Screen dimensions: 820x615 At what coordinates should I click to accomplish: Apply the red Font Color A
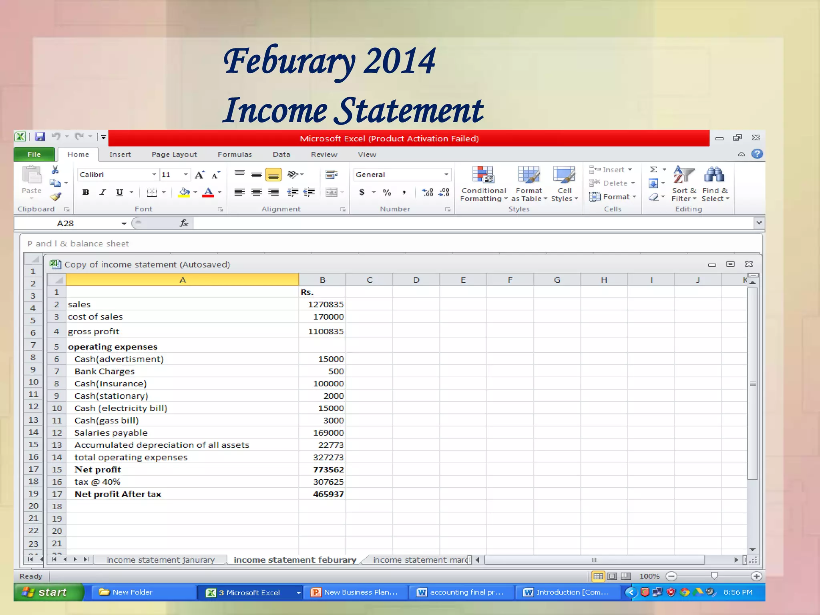point(208,193)
